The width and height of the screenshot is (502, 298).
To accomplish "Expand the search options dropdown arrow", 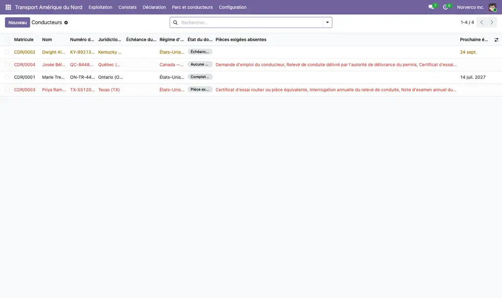I will (327, 23).
